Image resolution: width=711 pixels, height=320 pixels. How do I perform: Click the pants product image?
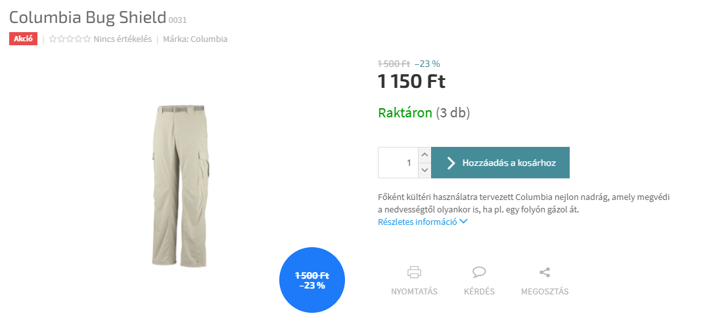(x=181, y=186)
